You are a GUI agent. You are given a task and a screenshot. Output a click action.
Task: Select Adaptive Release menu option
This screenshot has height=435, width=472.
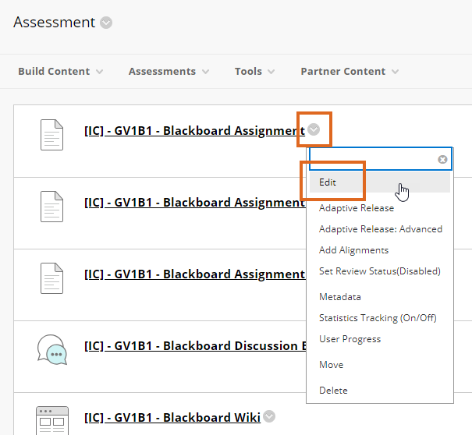tap(357, 208)
